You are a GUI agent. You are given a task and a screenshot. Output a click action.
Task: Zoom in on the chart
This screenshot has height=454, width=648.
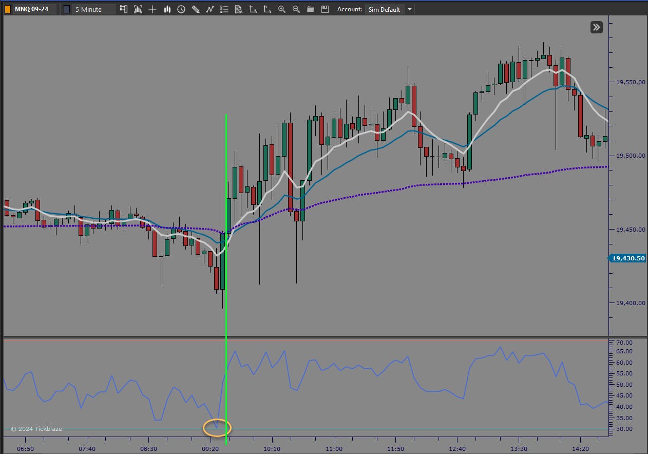(281, 9)
